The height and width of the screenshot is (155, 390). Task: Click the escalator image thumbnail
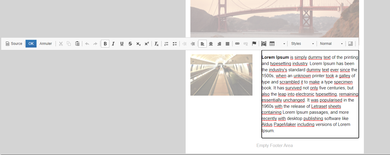[221, 75]
